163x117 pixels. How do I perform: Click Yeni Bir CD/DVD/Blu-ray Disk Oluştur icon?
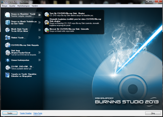pyautogui.click(x=47, y=14)
